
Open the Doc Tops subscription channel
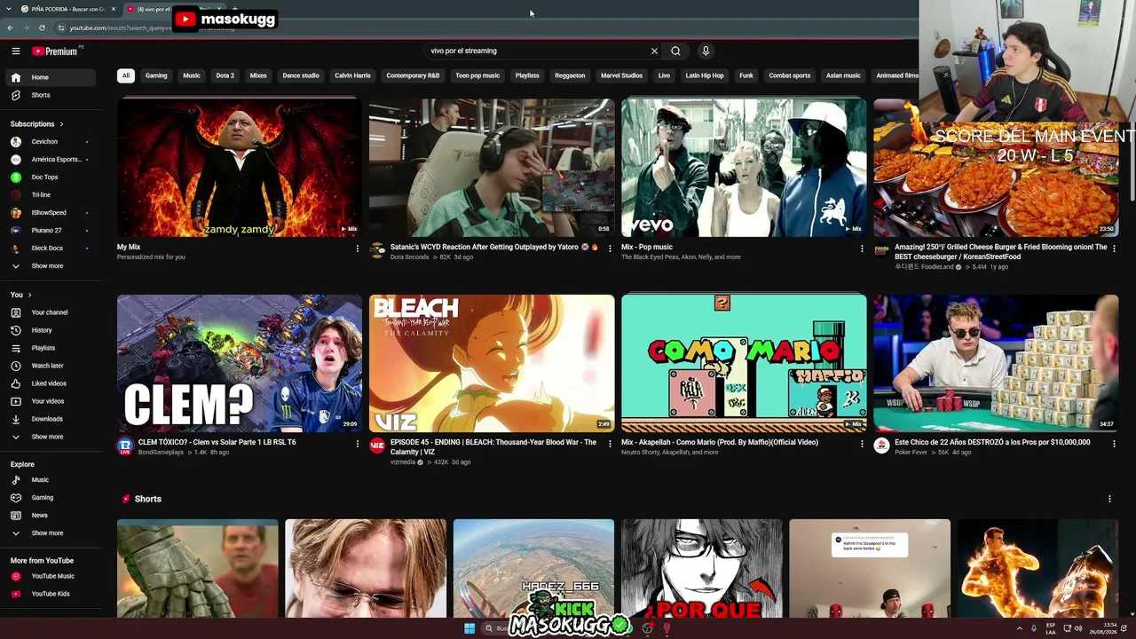(x=50, y=177)
